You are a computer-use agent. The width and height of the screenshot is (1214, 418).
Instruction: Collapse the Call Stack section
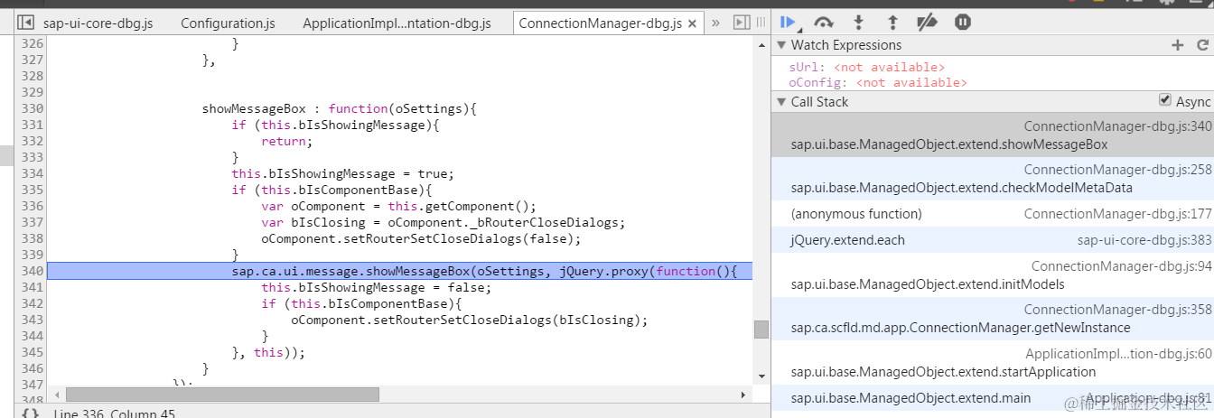pos(781,102)
